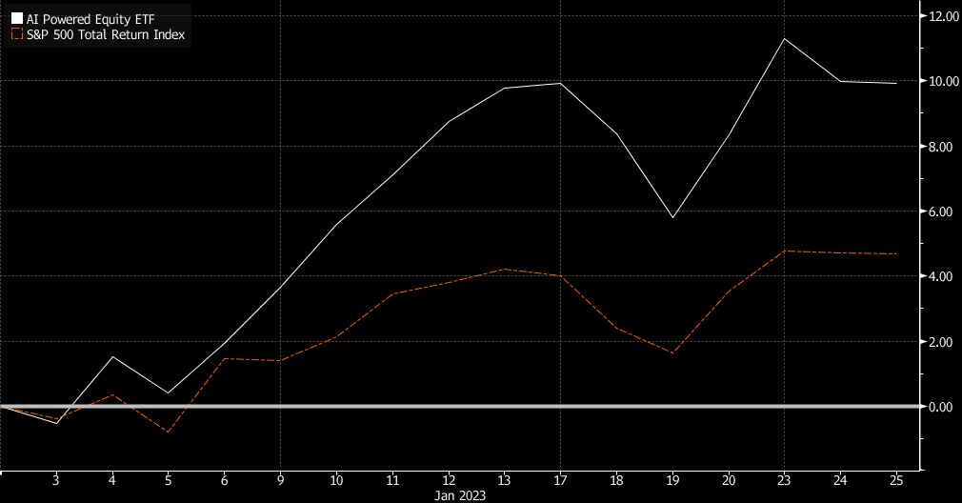Select the S&P 500 Total Return Index legend label

tap(107, 34)
